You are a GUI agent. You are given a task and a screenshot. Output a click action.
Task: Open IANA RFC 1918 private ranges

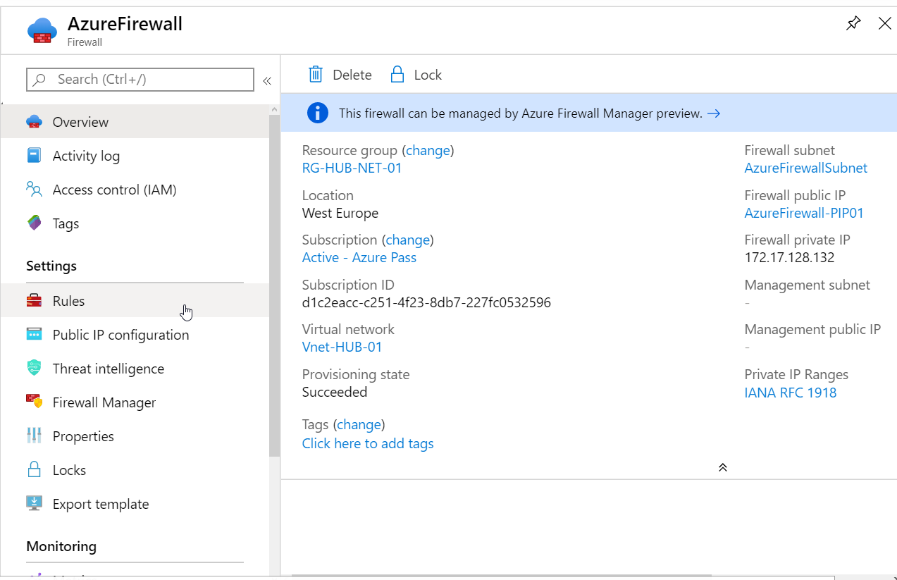coord(791,393)
